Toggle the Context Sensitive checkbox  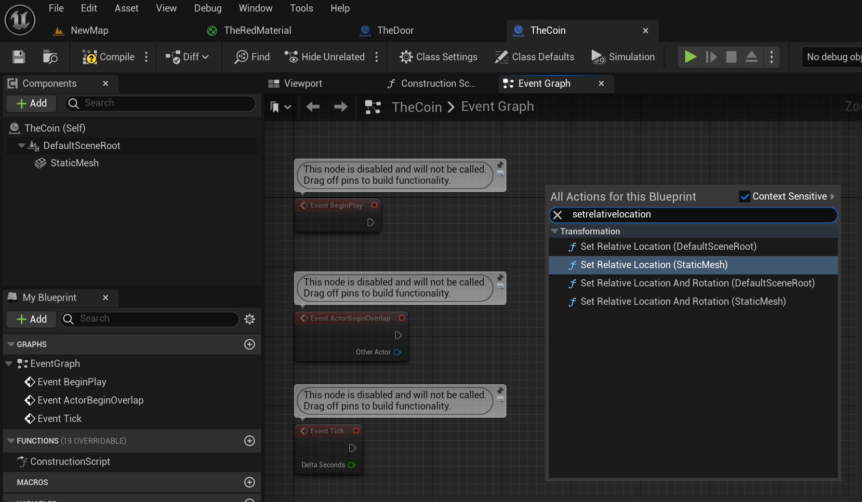[745, 197]
